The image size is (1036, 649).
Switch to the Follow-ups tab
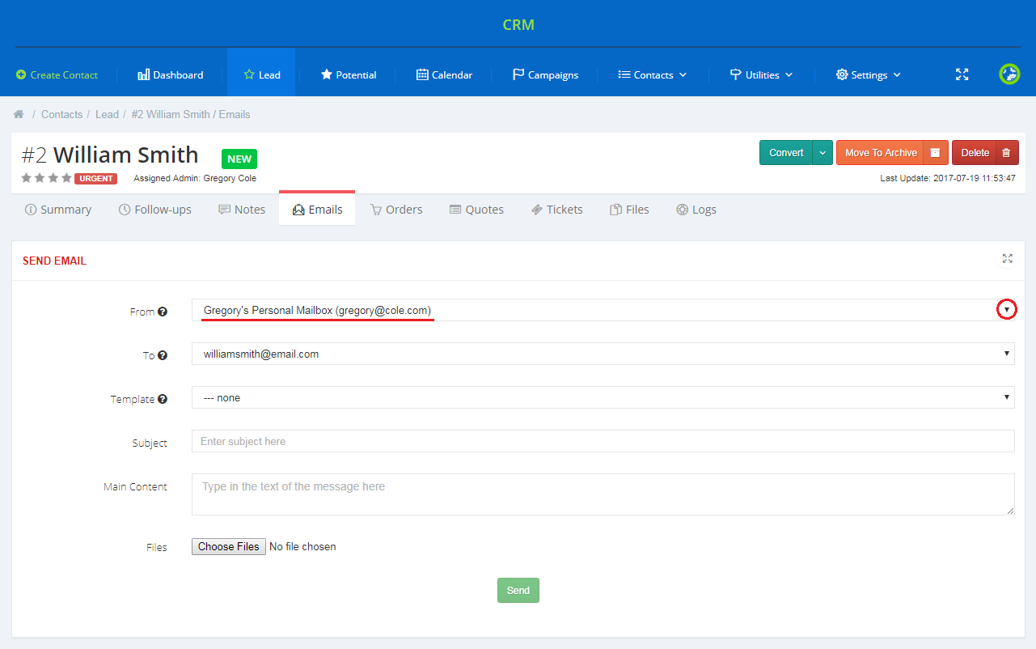pyautogui.click(x=154, y=210)
